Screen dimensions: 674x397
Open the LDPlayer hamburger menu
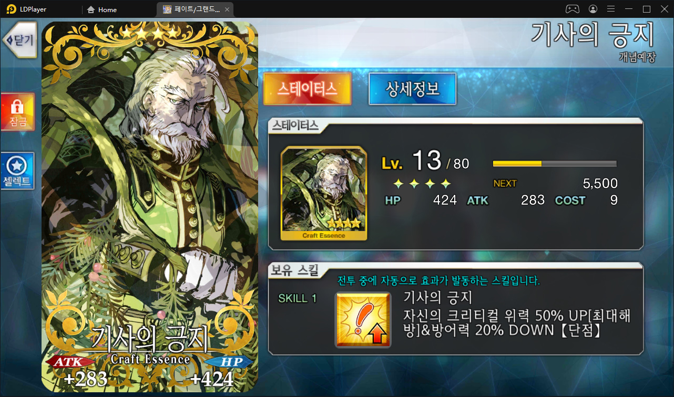(x=611, y=9)
